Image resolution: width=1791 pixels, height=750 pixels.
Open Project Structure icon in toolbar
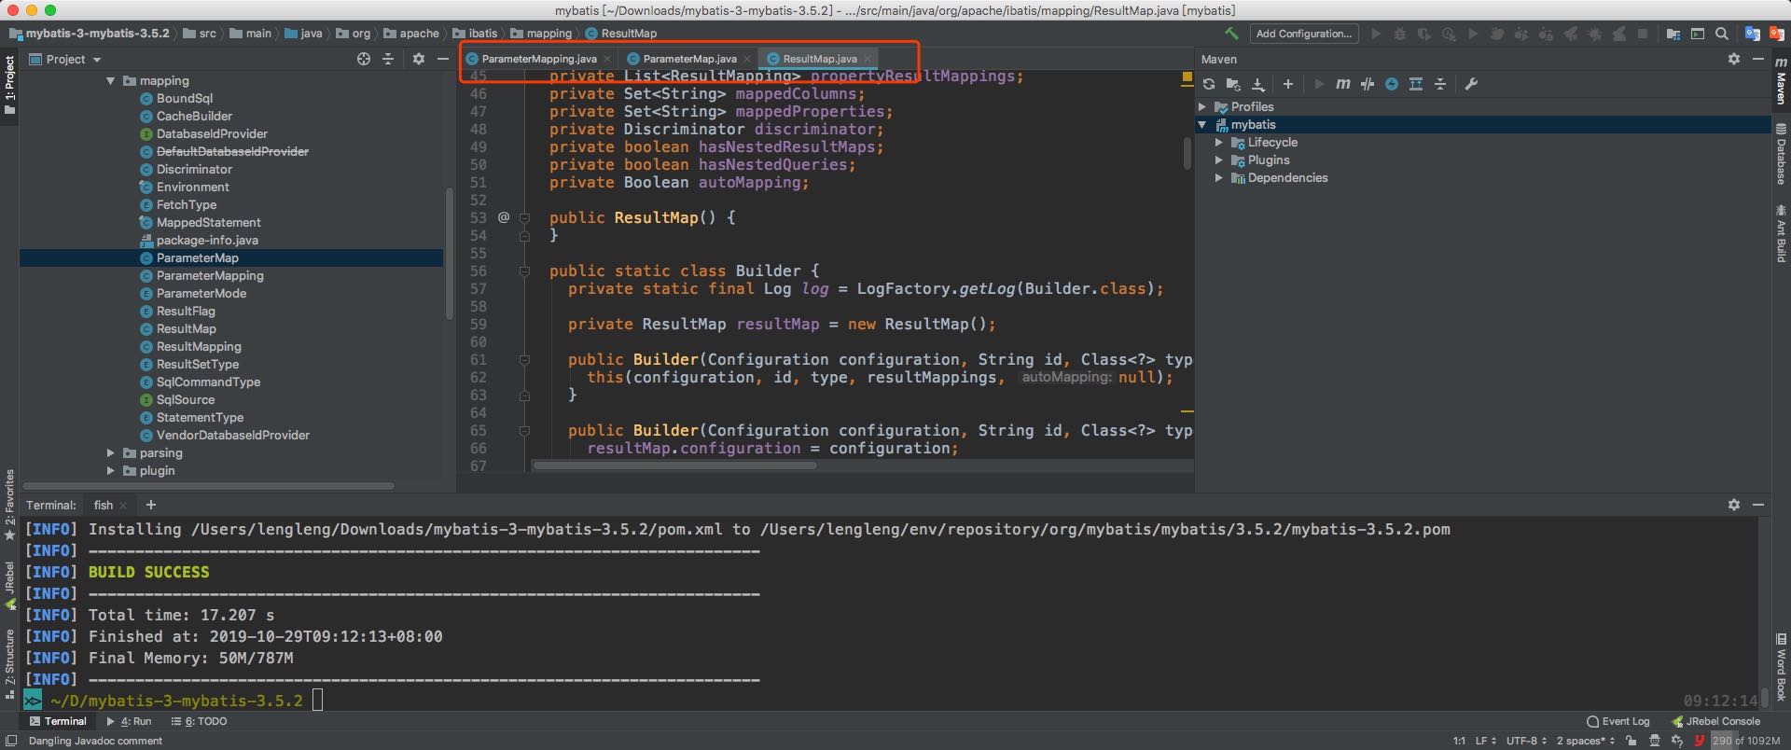pos(1673,34)
